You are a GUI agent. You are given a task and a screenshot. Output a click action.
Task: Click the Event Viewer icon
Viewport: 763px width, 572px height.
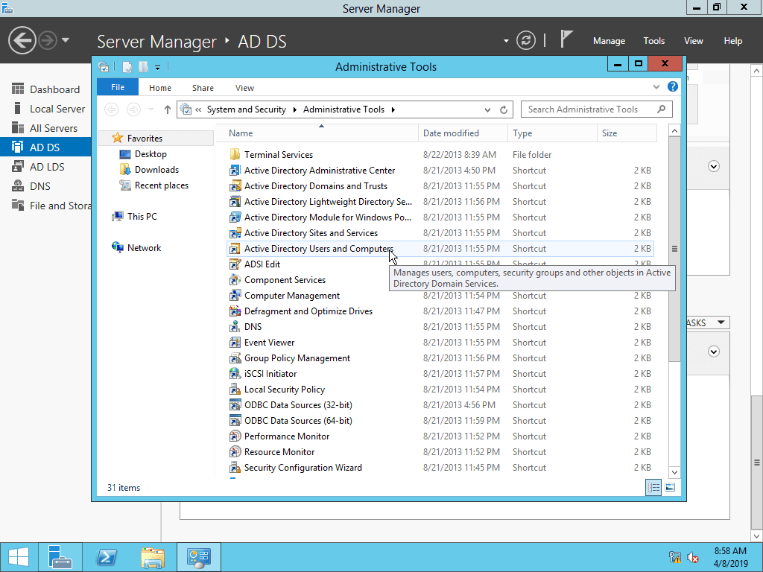coord(235,343)
